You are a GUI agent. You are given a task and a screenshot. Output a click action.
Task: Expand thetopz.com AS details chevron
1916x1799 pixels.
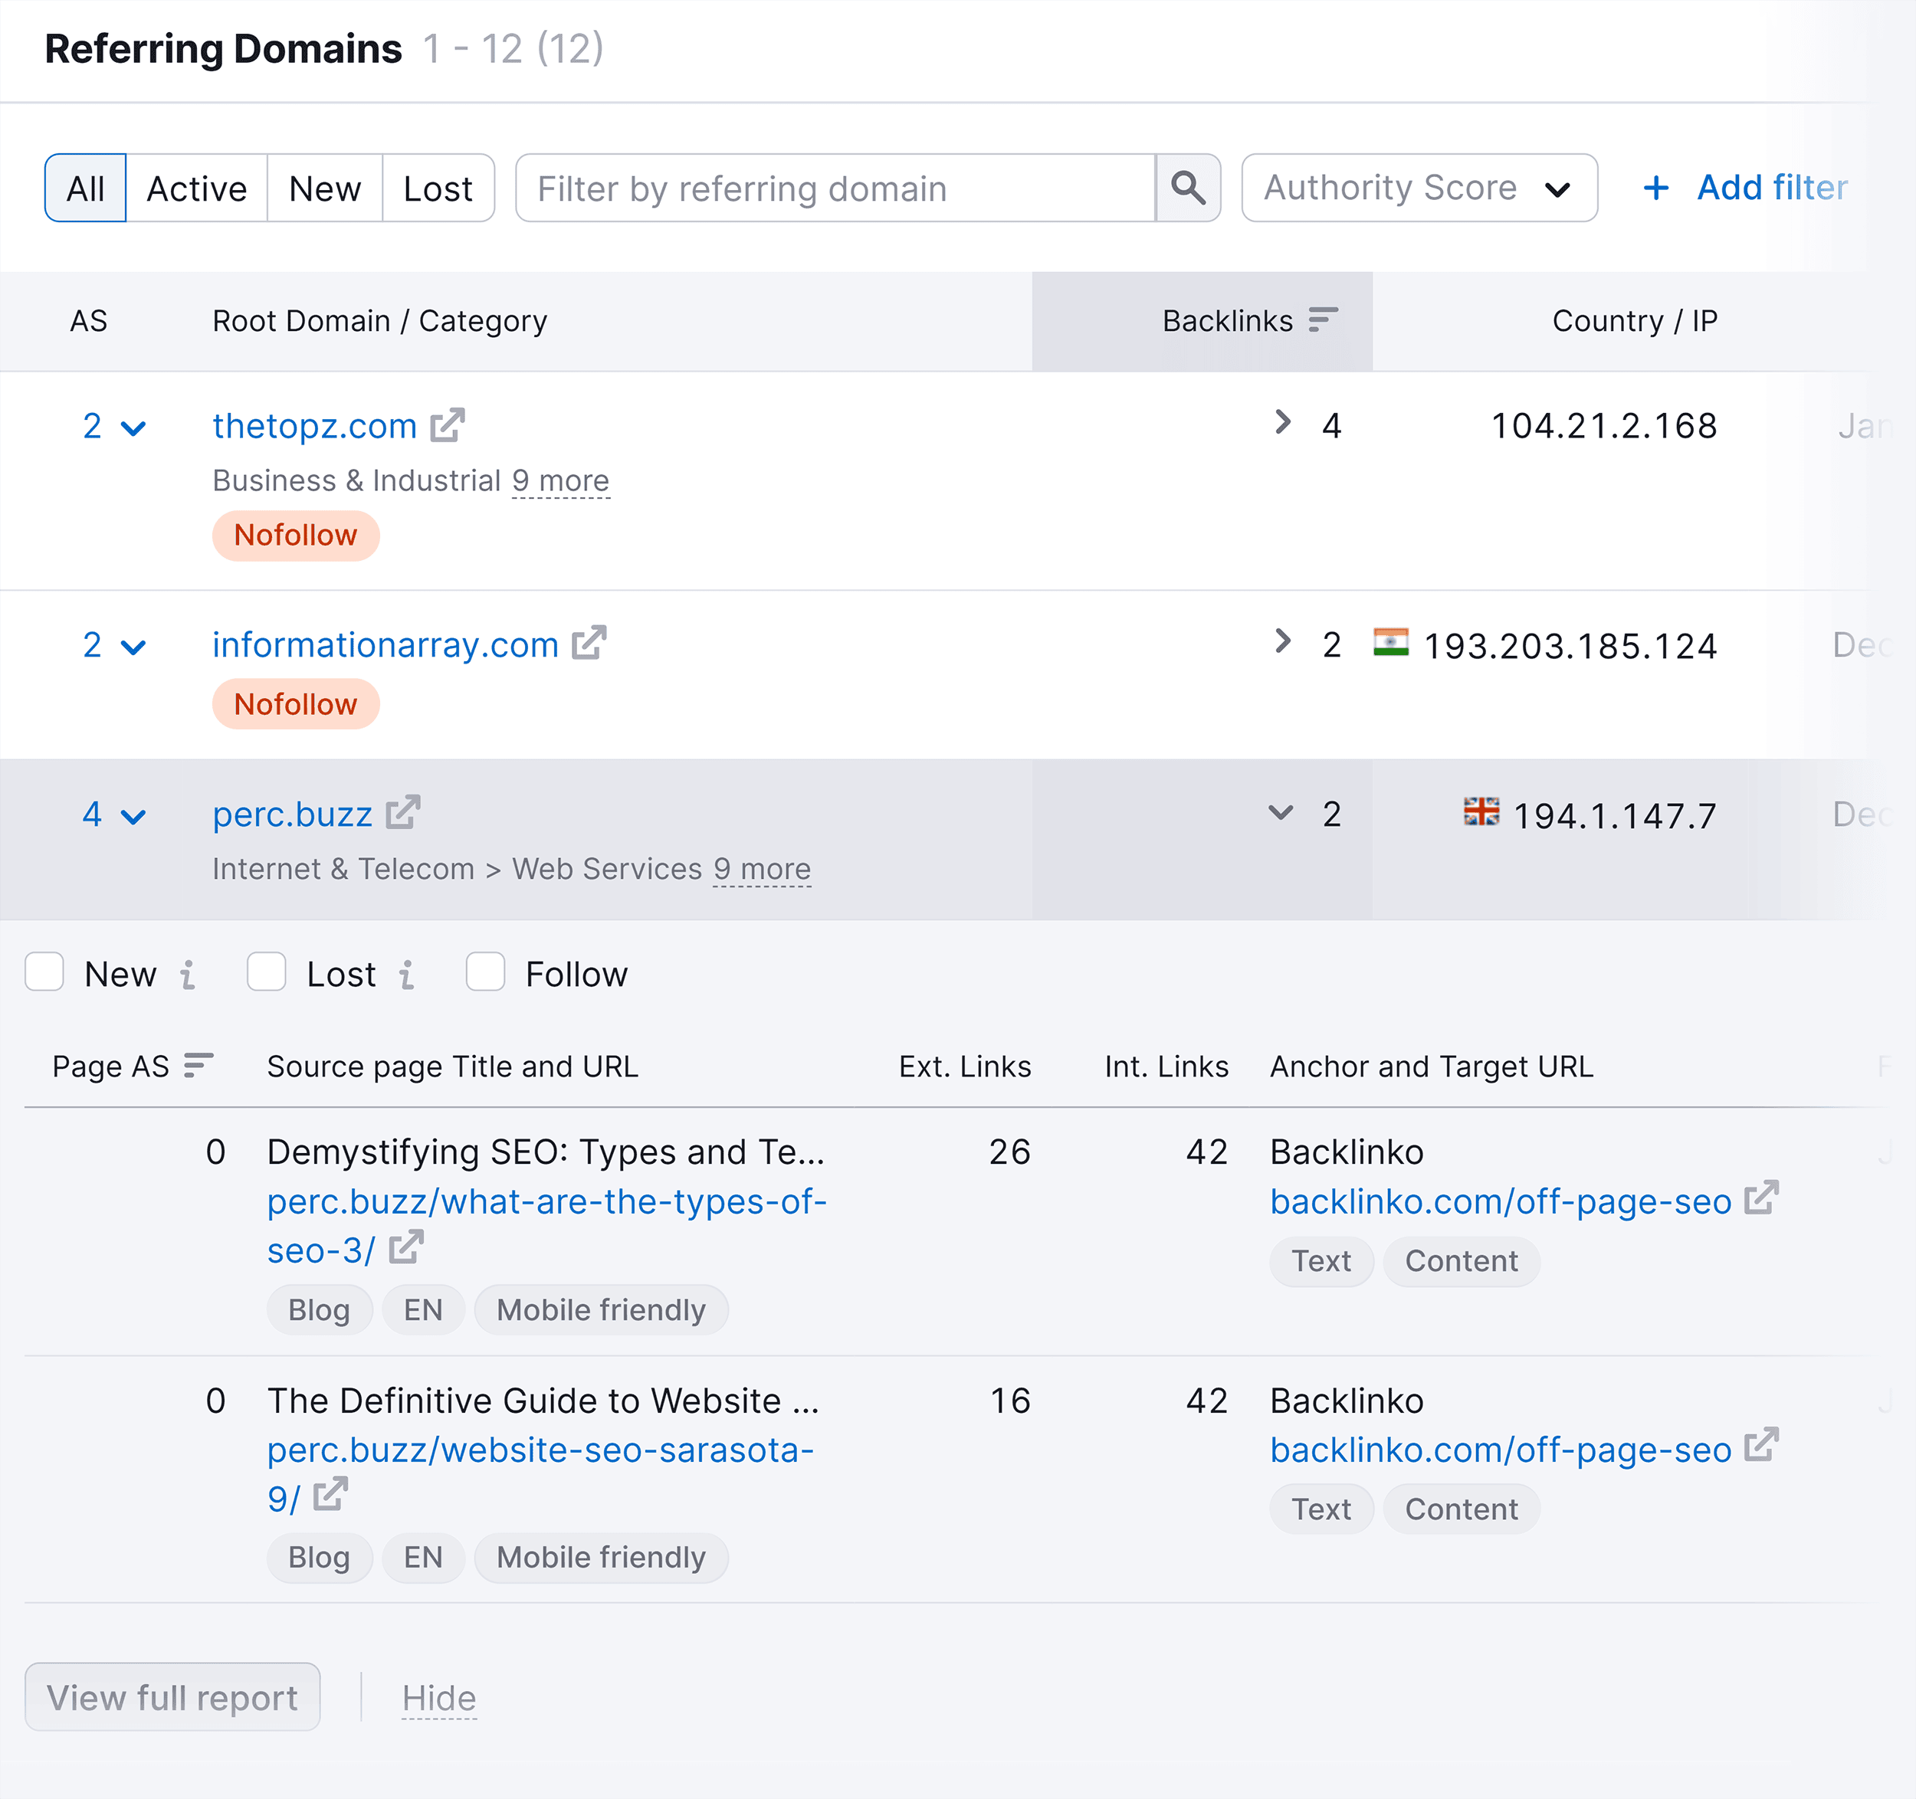134,427
